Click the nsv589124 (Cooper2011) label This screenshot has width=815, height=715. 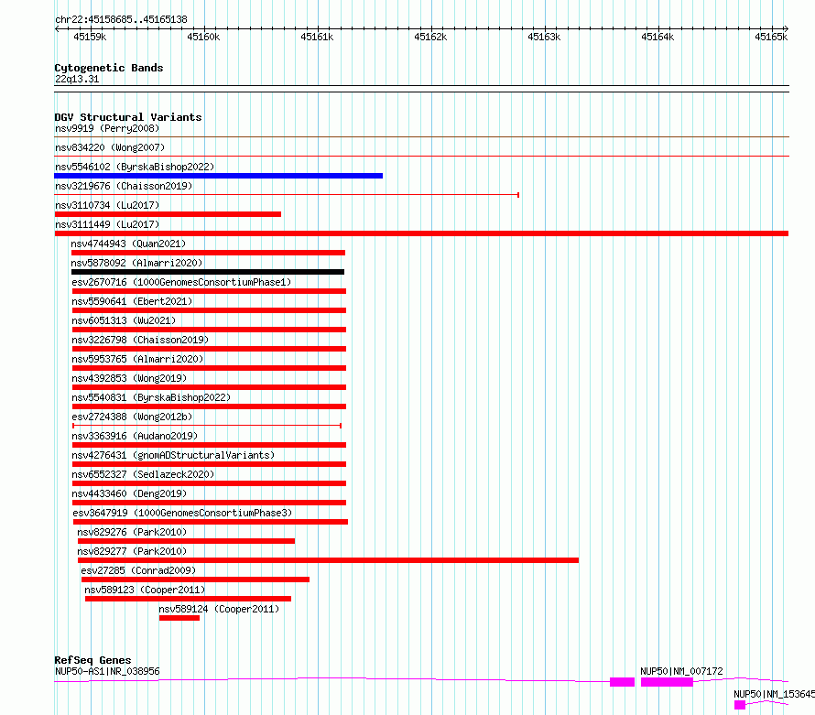[219, 609]
